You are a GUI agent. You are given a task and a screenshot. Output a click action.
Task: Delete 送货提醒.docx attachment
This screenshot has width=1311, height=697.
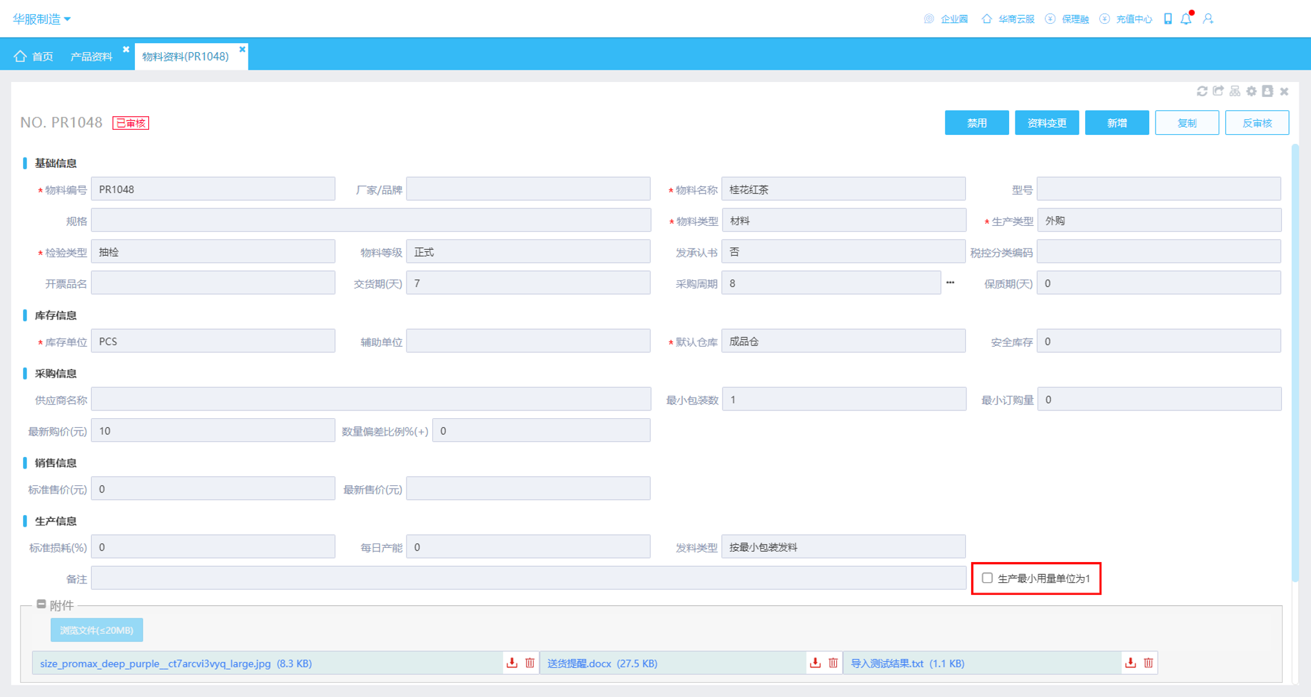[x=834, y=663]
